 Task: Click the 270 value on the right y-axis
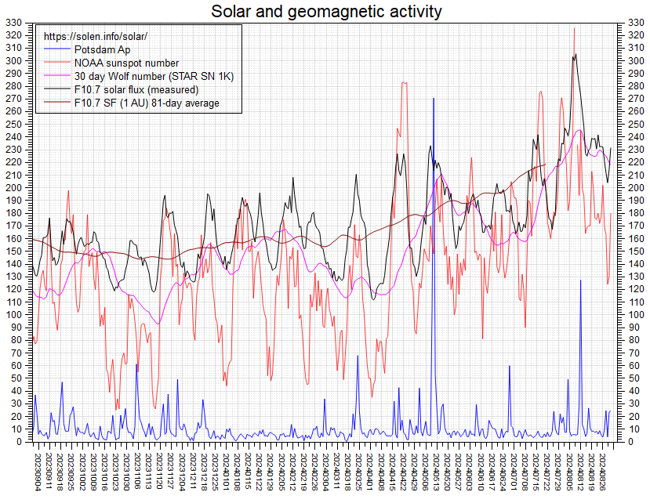coord(637,99)
